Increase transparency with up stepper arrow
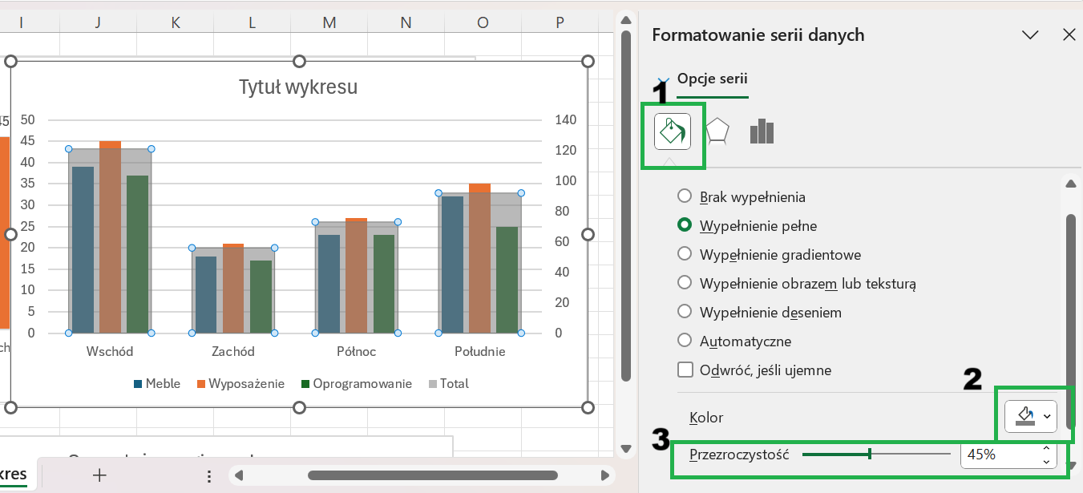This screenshot has height=493, width=1083. point(1046,448)
